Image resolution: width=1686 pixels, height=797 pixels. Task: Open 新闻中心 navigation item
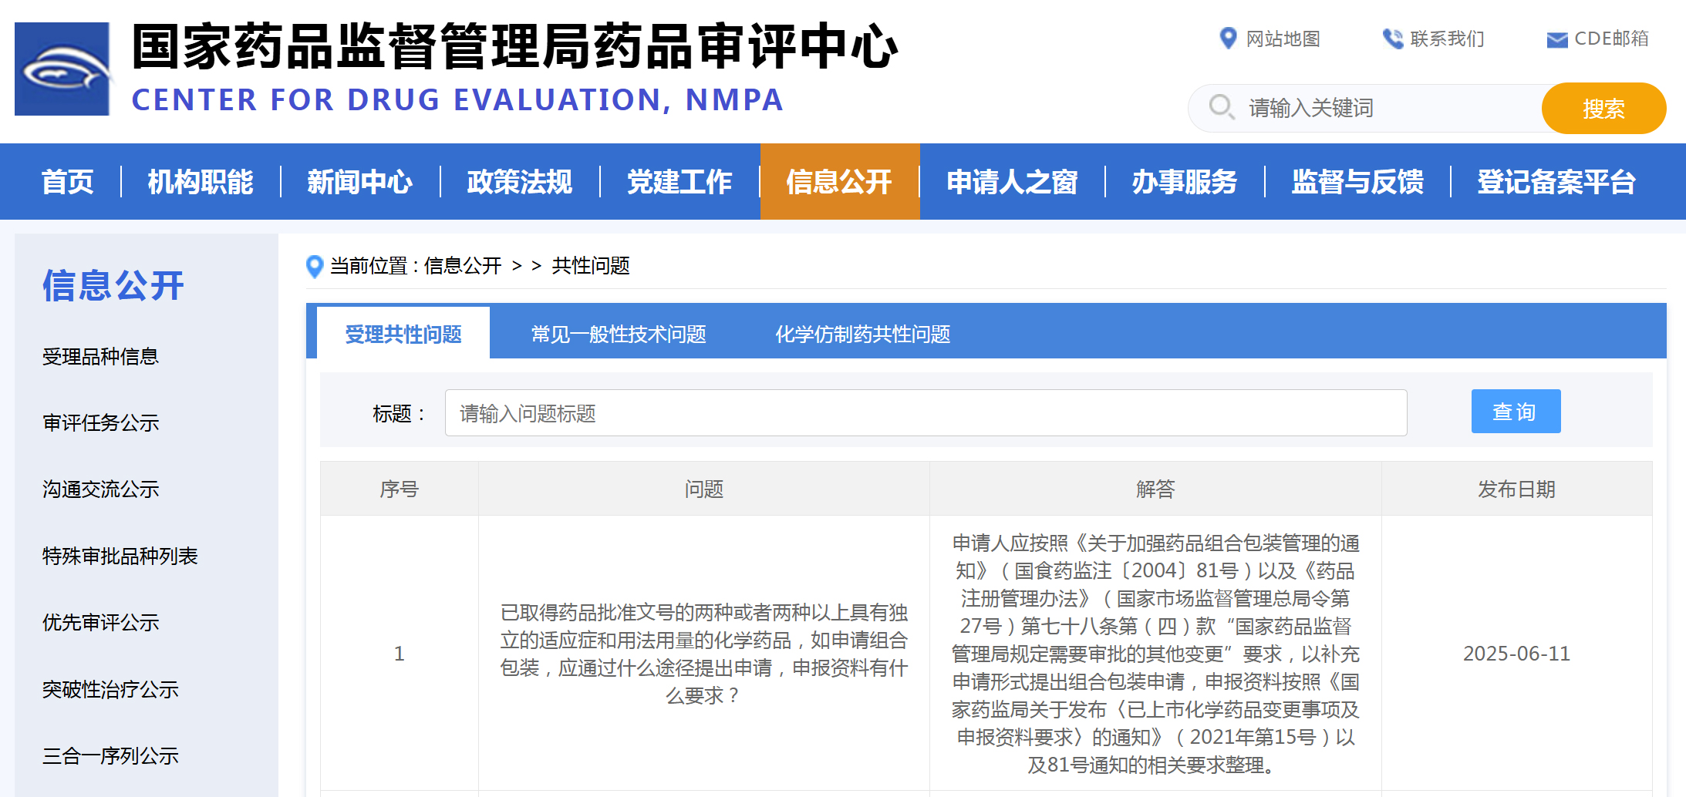(360, 182)
